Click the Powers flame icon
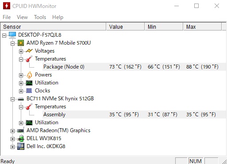This screenshot has height=164, width=227. coord(29,75)
